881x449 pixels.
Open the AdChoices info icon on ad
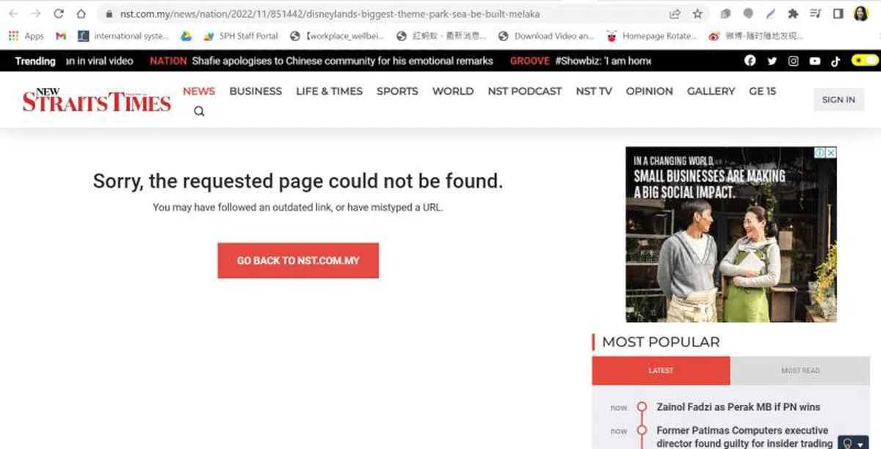pyautogui.click(x=819, y=153)
